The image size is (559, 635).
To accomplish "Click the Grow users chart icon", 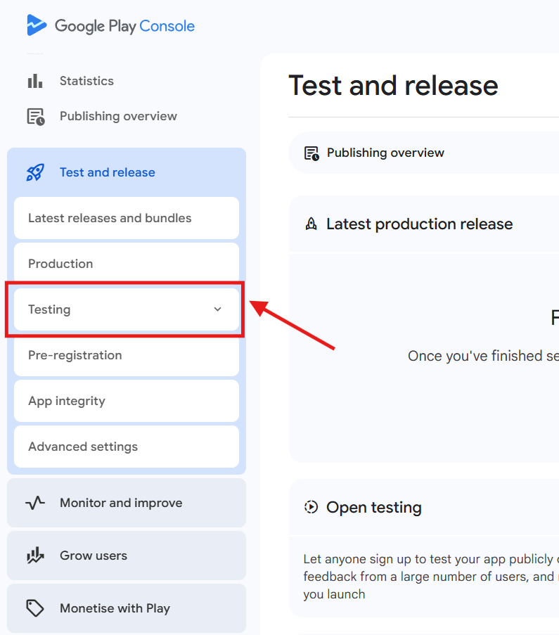I will 35,556.
